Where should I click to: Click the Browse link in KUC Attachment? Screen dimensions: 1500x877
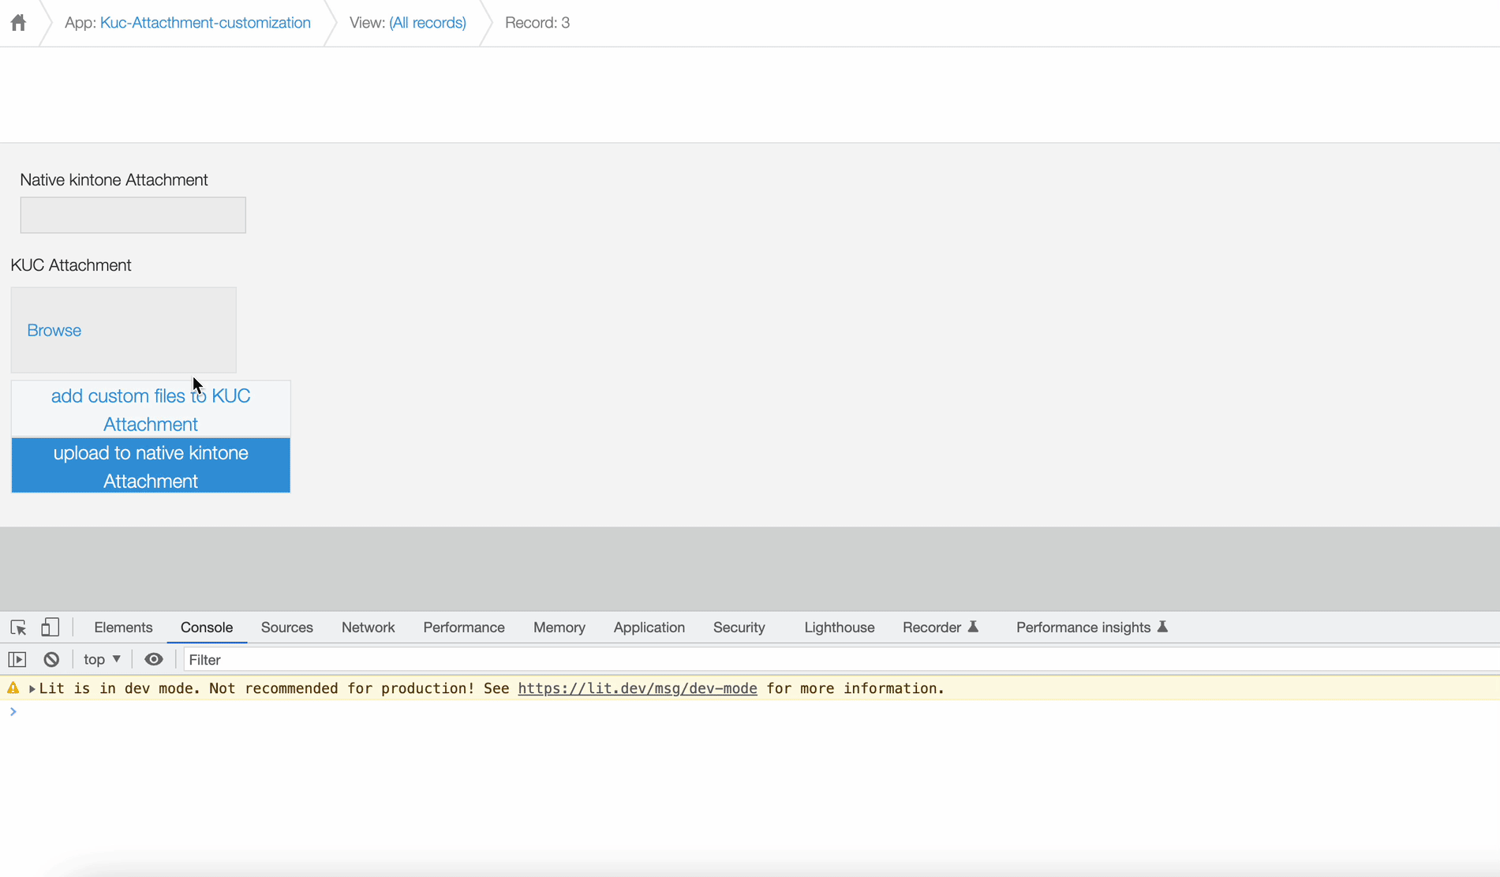pyautogui.click(x=54, y=331)
